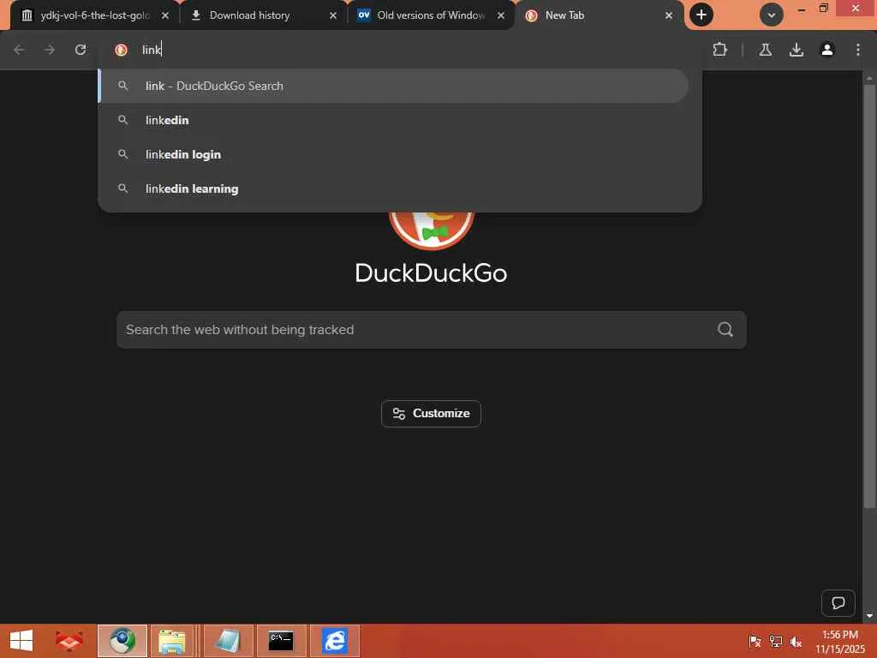
Task: Open the browser three-dot menu
Action: [857, 50]
